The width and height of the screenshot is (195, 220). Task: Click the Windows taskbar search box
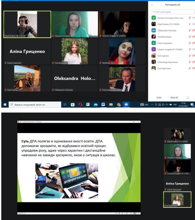coord(35,105)
